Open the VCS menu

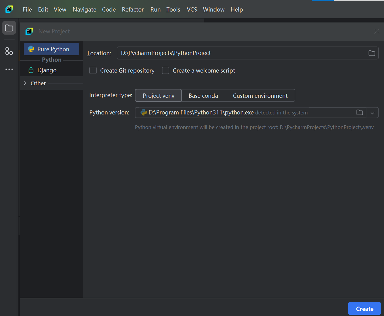(192, 10)
